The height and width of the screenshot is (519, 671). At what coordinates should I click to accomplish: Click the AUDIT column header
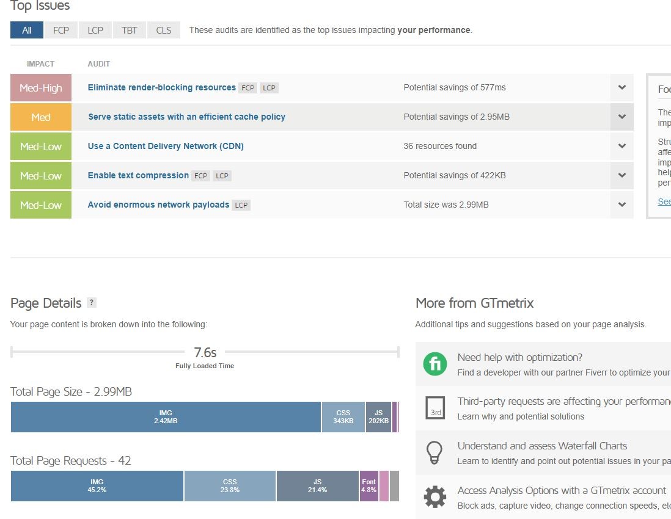(99, 64)
